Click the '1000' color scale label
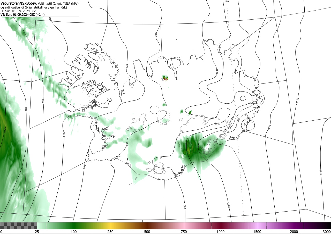The height and width of the screenshot is (234, 331). (x=221, y=232)
